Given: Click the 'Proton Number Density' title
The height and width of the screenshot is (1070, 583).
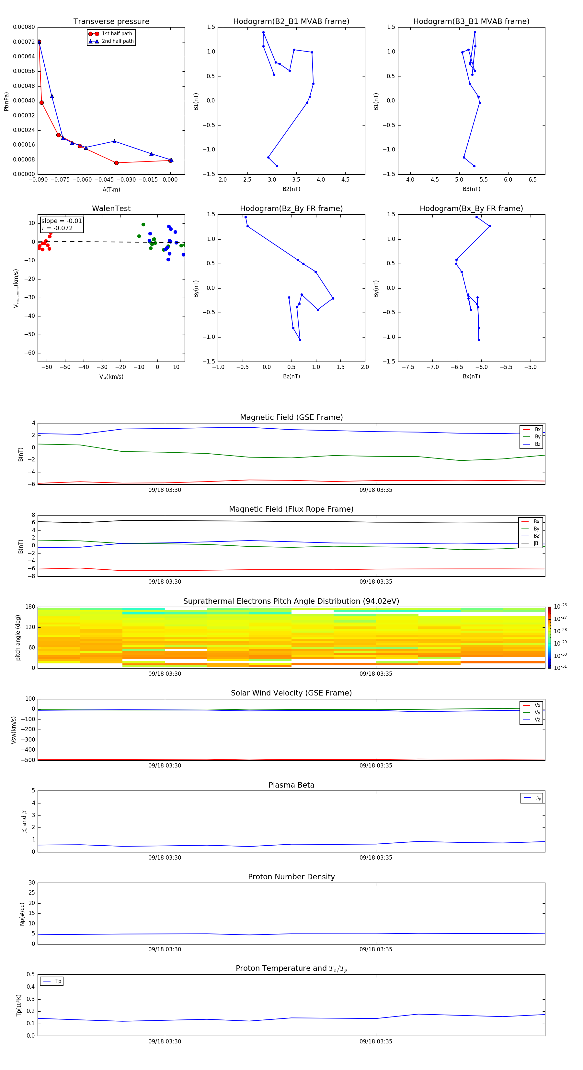Looking at the screenshot, I should click(291, 877).
